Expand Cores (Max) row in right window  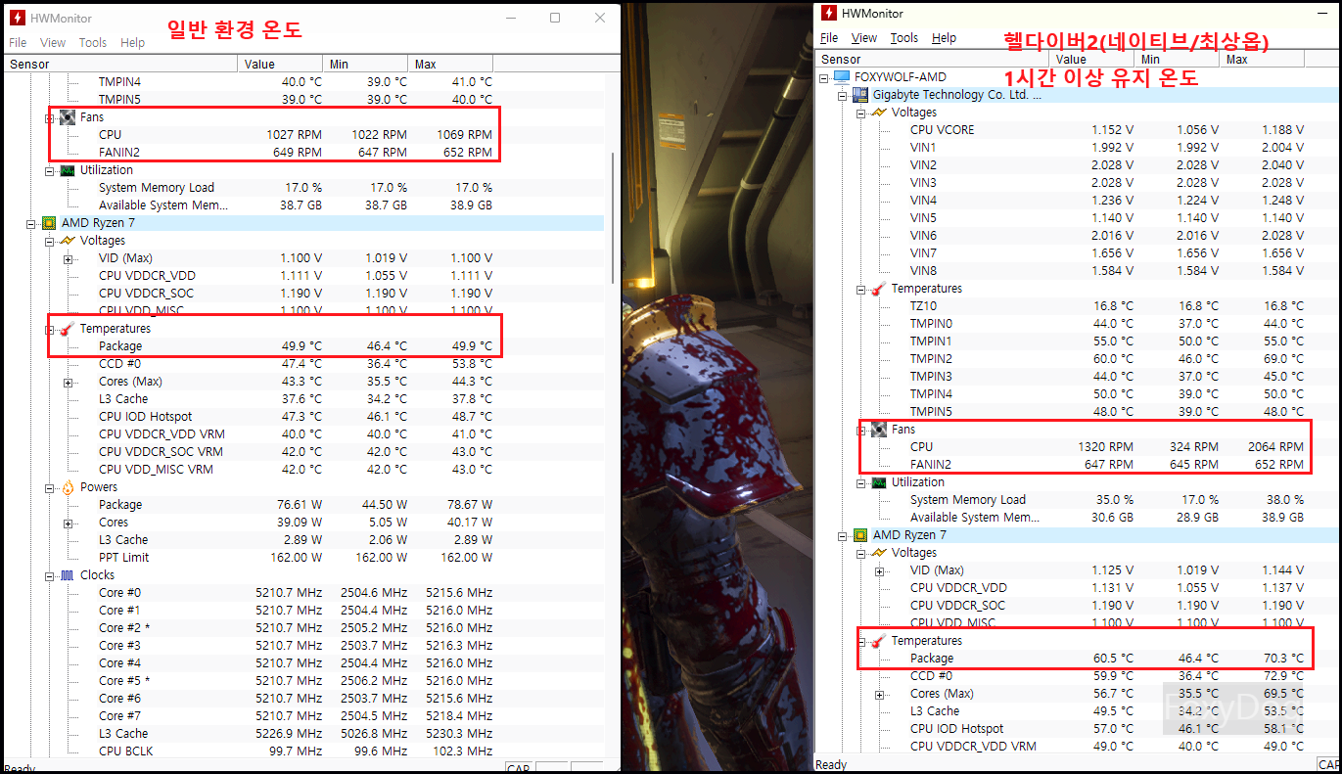[879, 694]
